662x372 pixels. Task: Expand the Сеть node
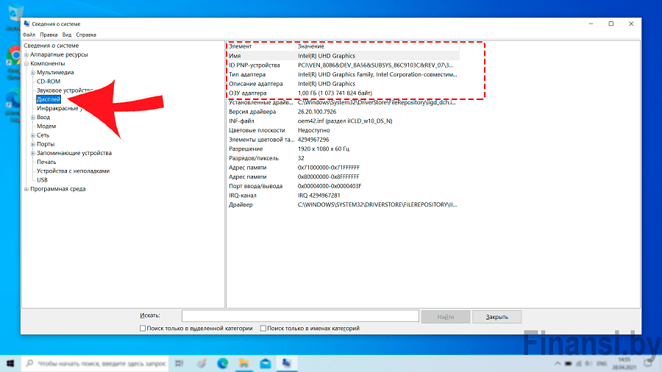(33, 135)
